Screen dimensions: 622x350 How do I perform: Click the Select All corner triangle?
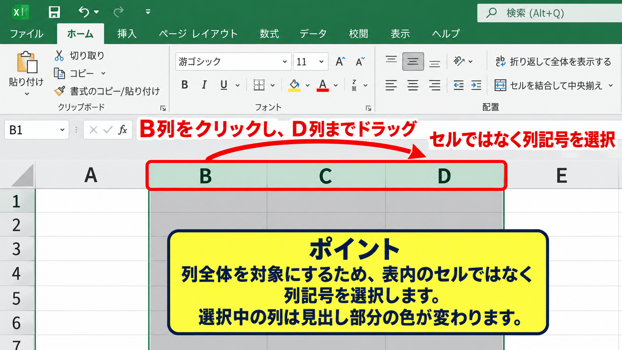pyautogui.click(x=22, y=175)
